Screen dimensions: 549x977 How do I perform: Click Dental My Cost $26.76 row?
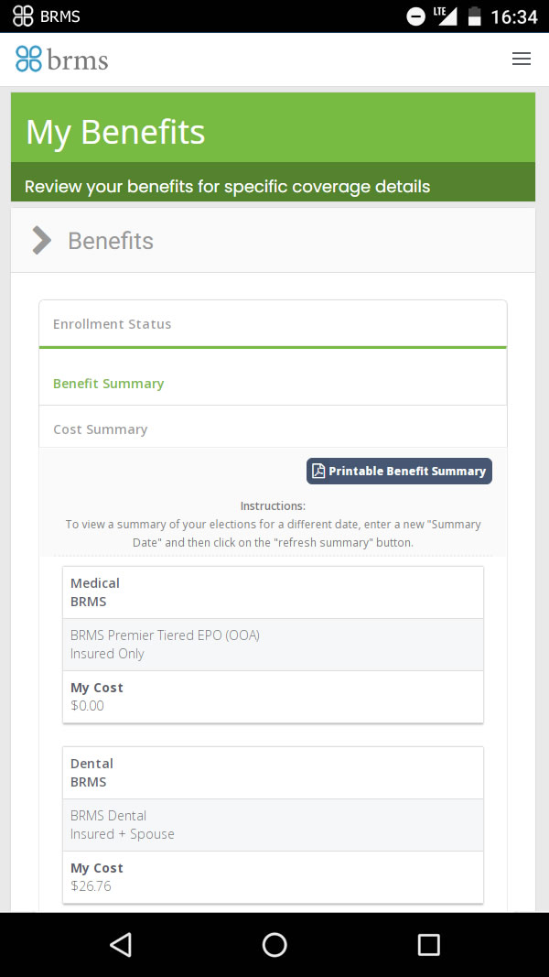[x=273, y=877]
